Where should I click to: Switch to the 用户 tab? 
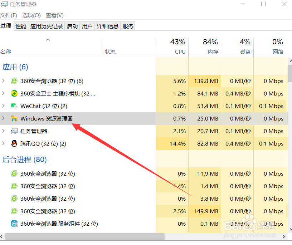[x=87, y=26]
